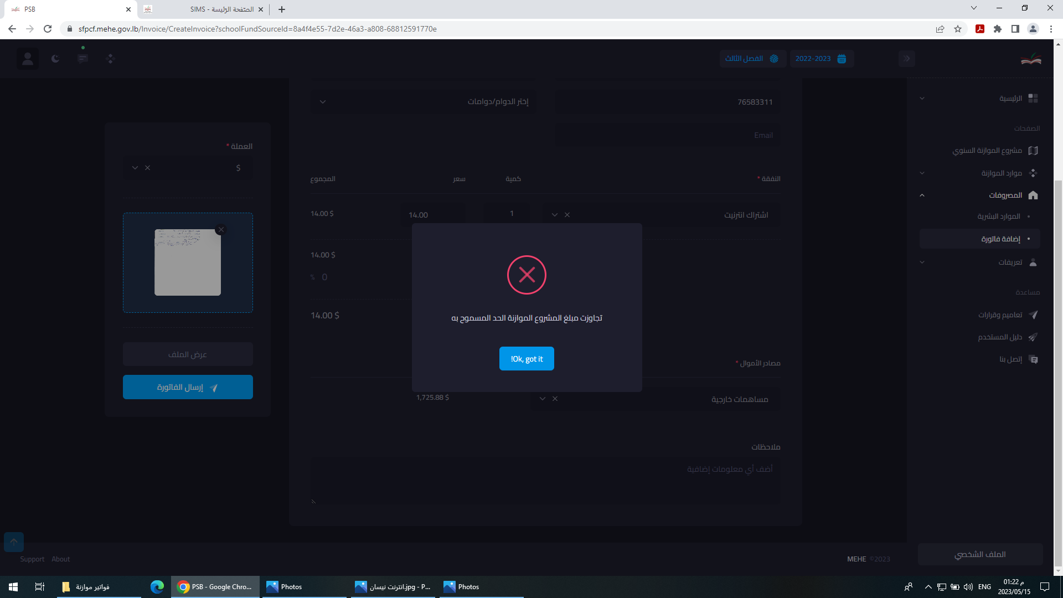Click the send invoice button

click(x=188, y=387)
